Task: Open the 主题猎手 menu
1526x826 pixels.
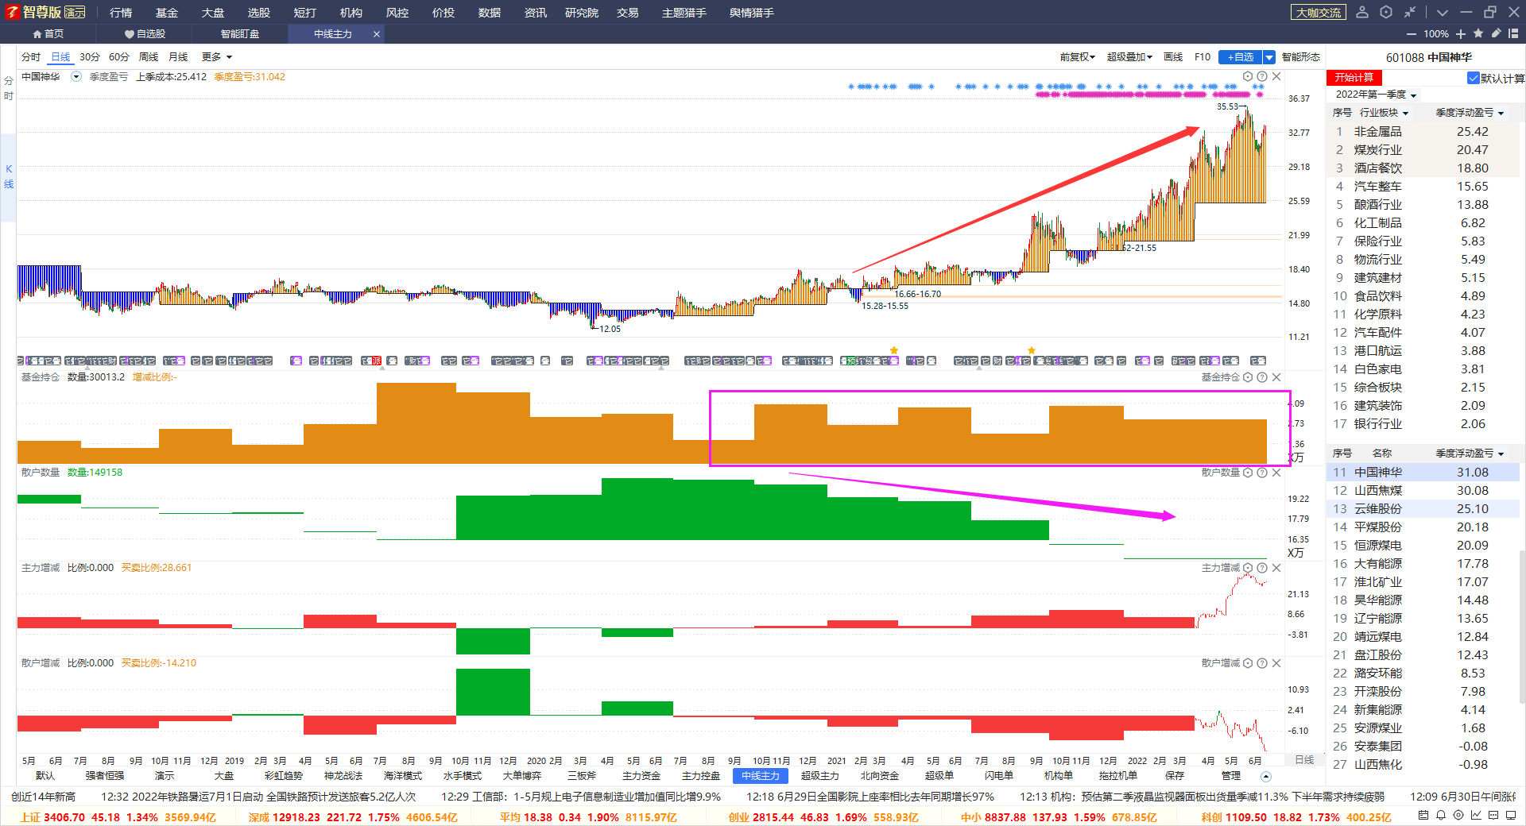Action: 684,13
